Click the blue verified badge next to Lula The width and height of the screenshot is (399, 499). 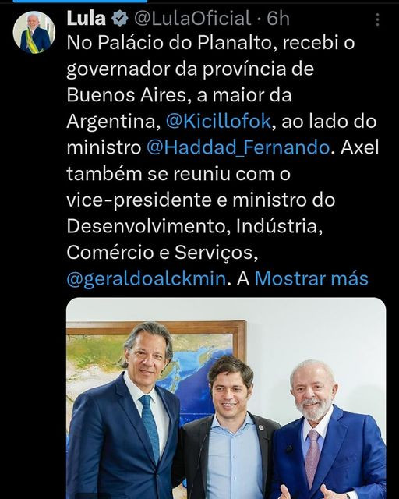(120, 19)
